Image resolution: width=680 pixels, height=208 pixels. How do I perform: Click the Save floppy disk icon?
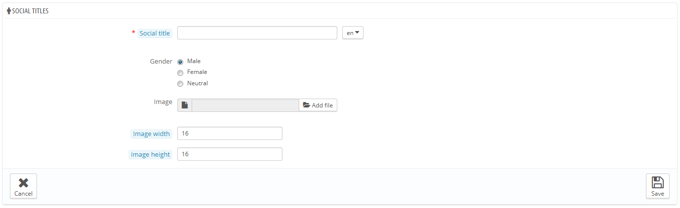point(657,182)
